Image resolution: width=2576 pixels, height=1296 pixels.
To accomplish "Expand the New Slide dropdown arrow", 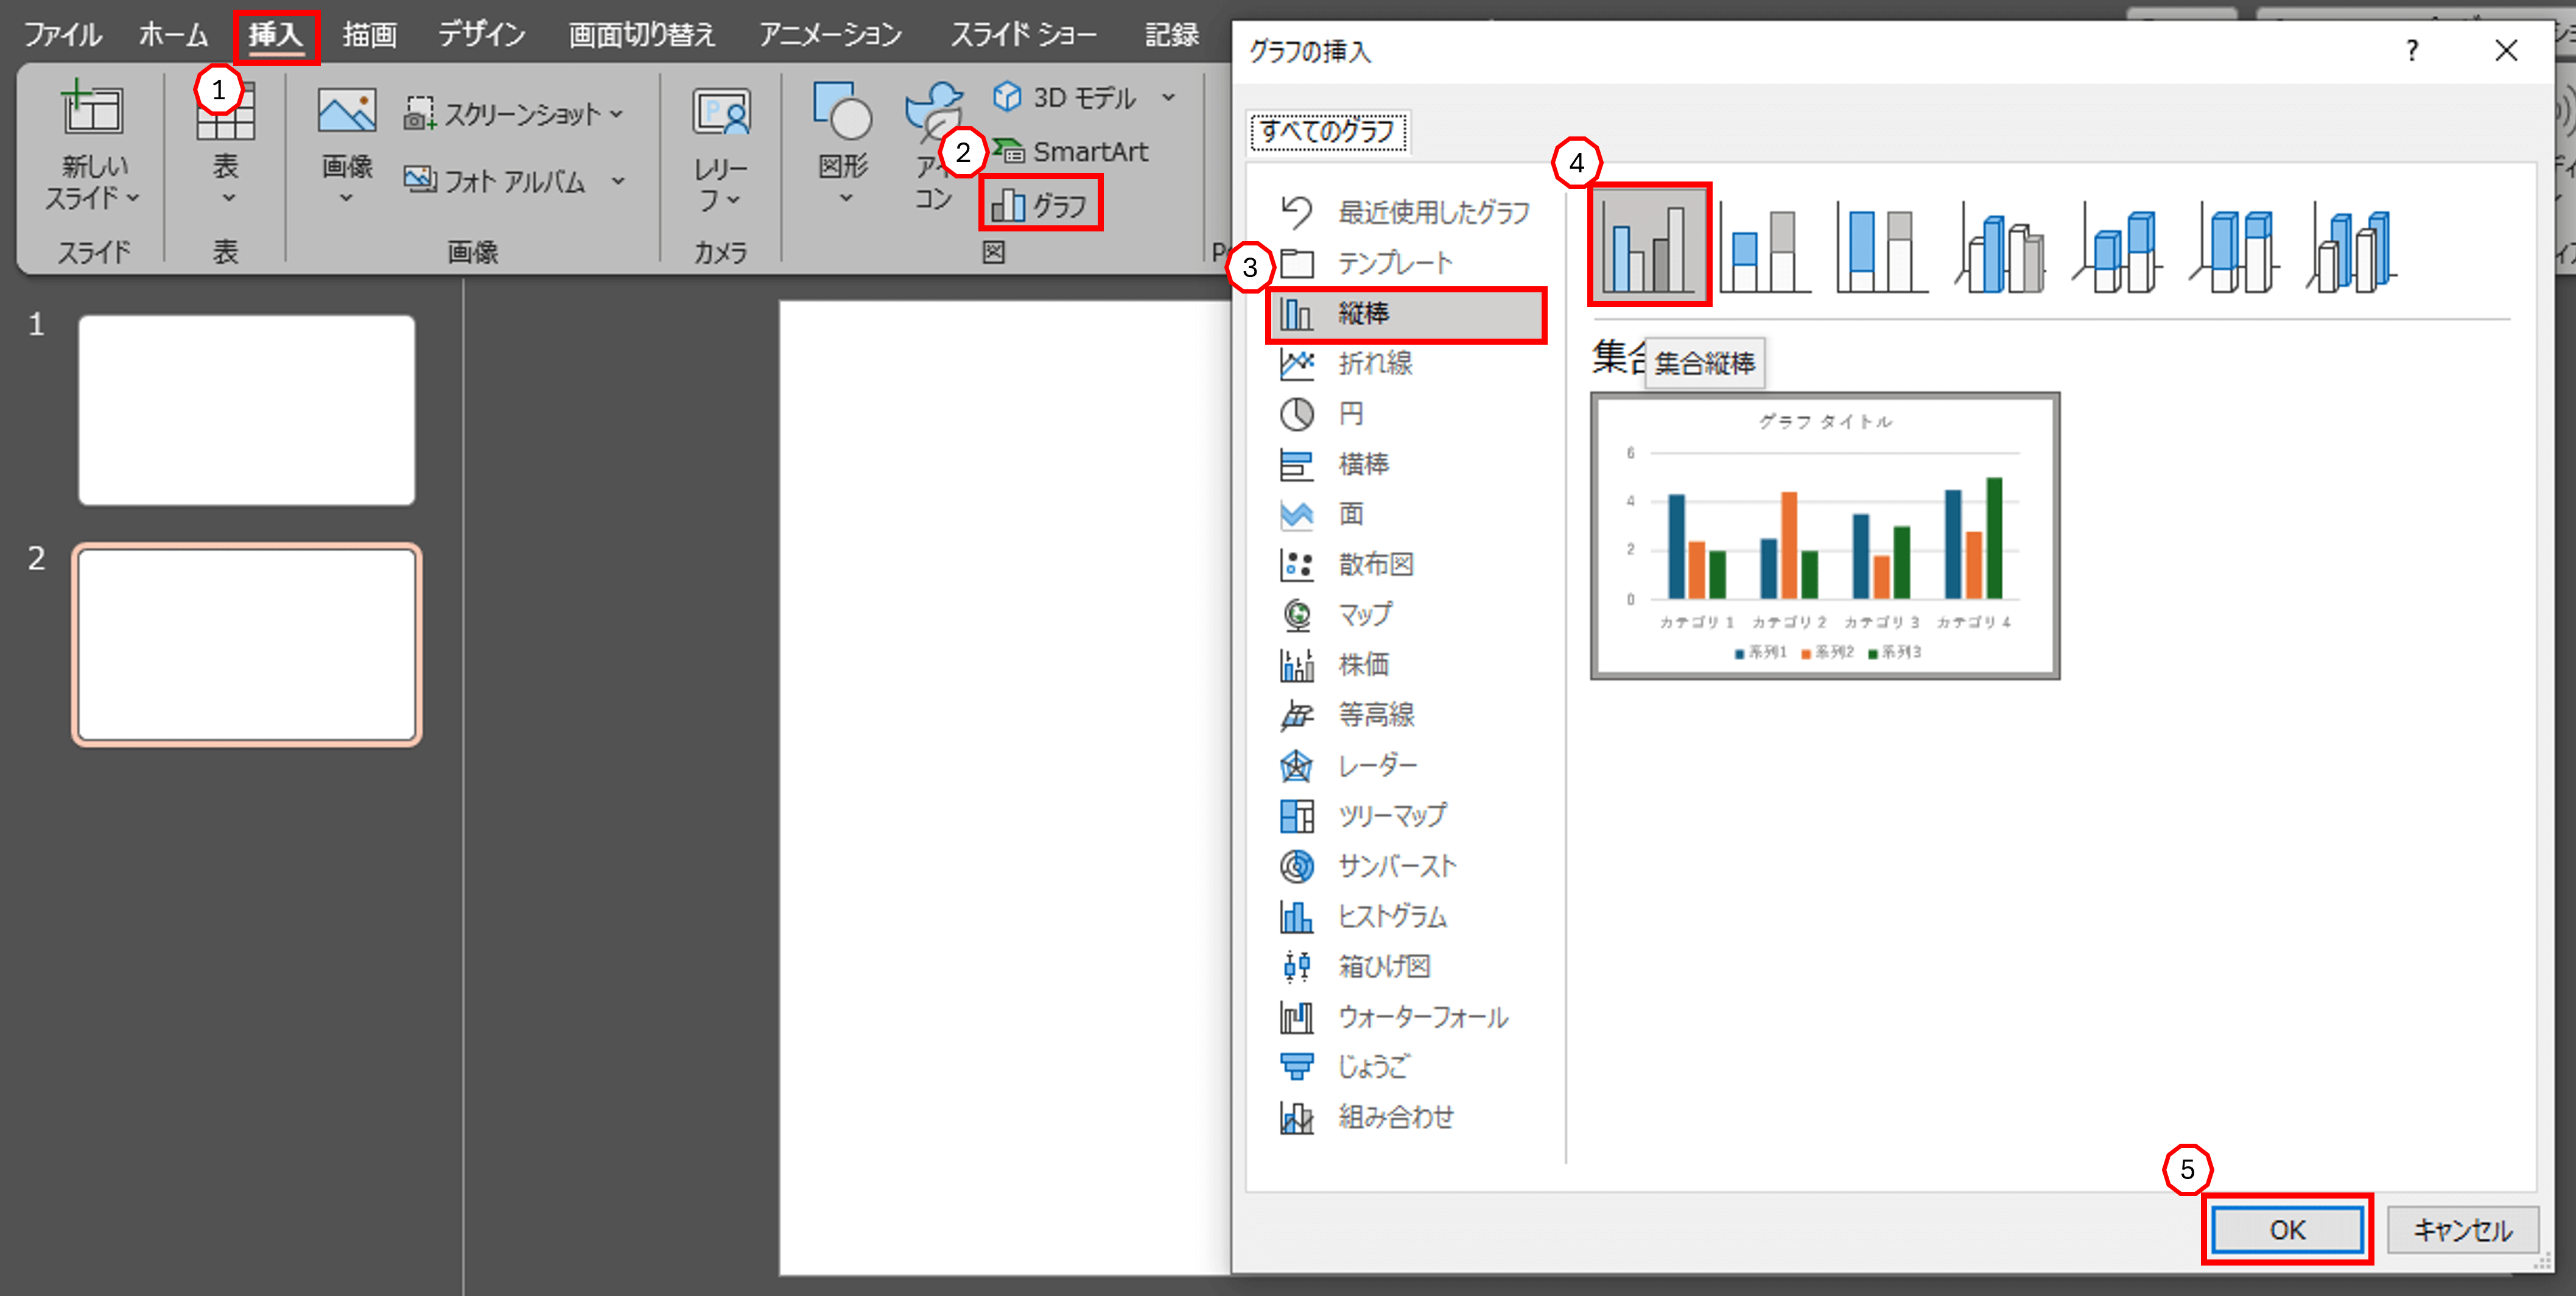I will coord(133,198).
